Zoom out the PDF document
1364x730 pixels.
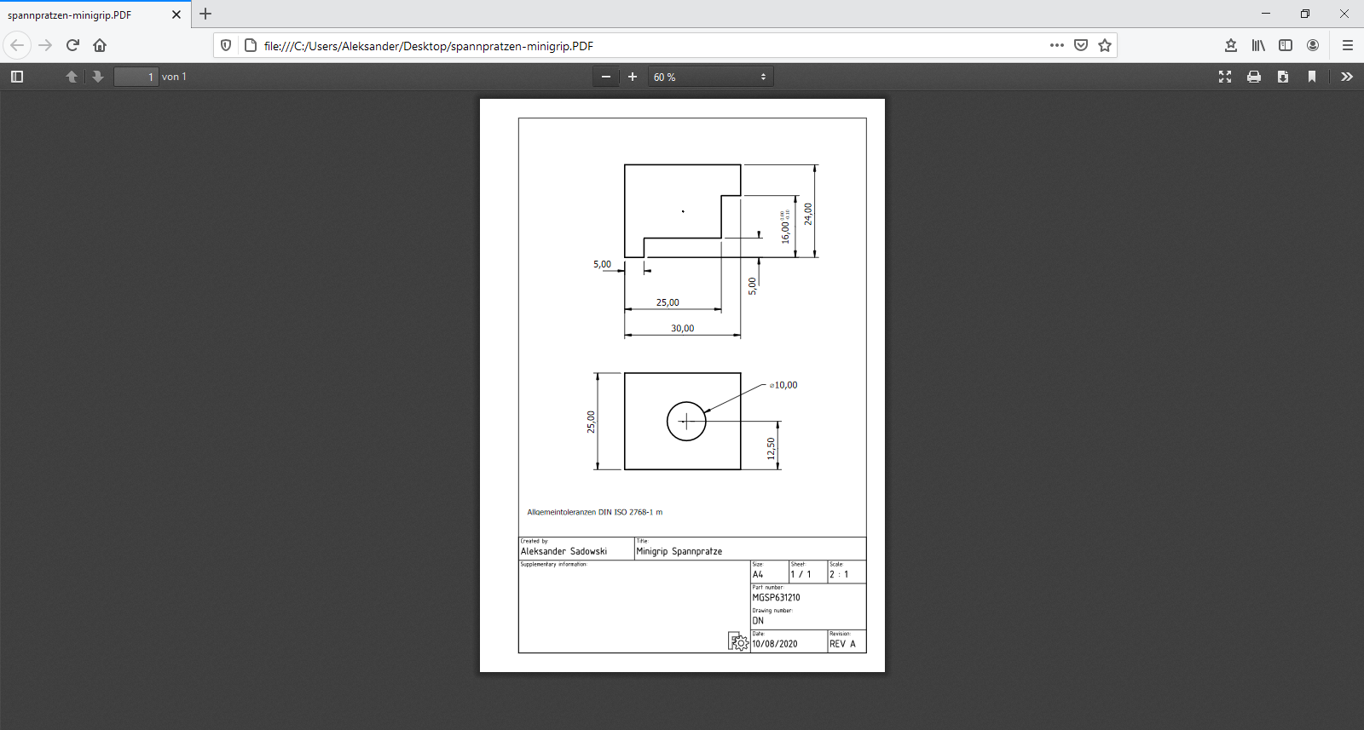606,77
